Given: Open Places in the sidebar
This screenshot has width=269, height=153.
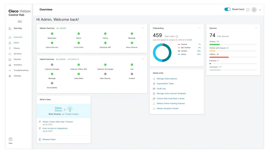Looking at the screenshot, I should click(16, 48).
